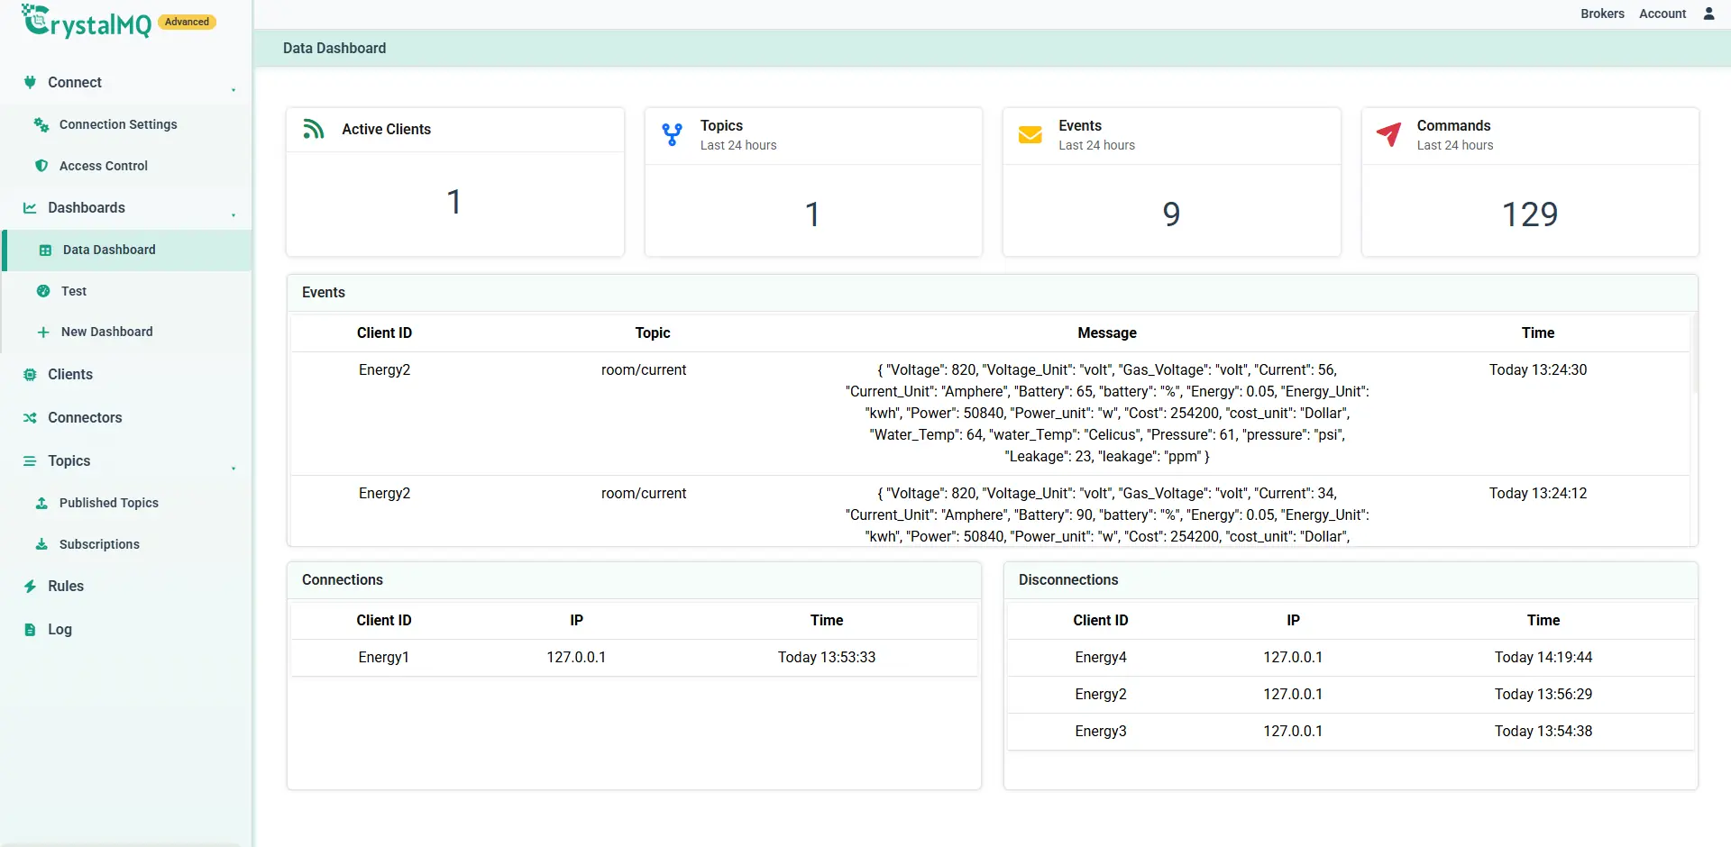Viewport: 1731px width, 847px height.
Task: Click the Commands count 129
Action: pyautogui.click(x=1530, y=214)
